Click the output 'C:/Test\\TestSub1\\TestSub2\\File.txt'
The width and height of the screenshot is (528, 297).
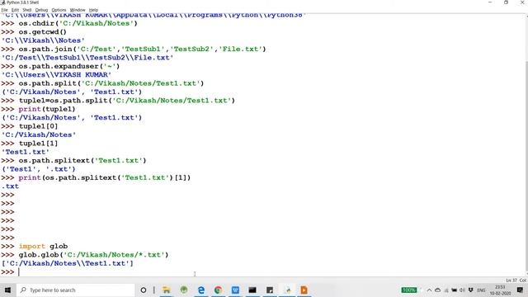point(87,58)
